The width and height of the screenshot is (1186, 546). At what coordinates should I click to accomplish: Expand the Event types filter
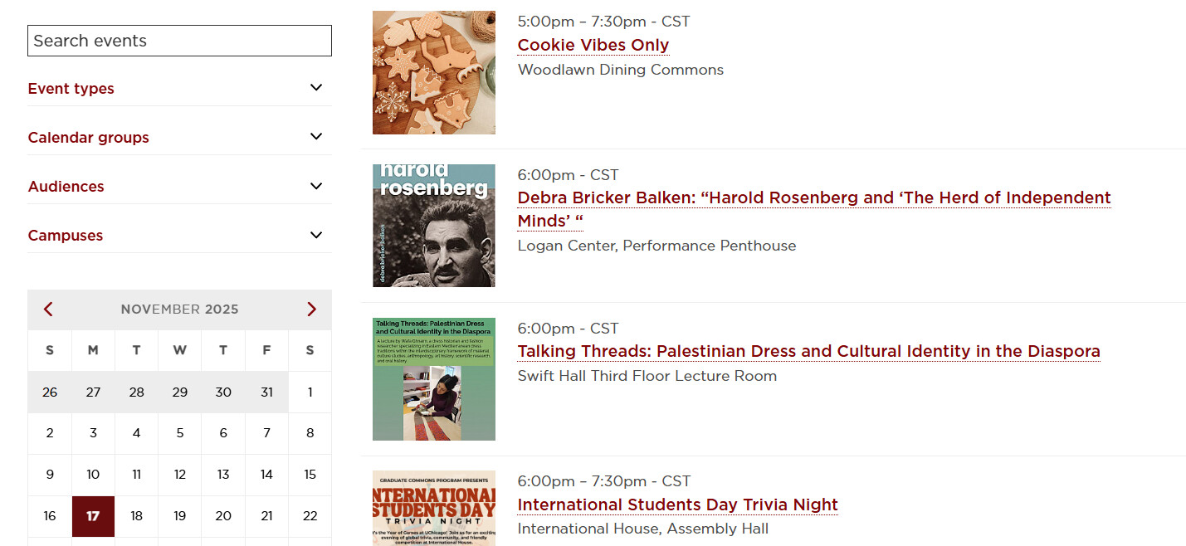point(315,88)
